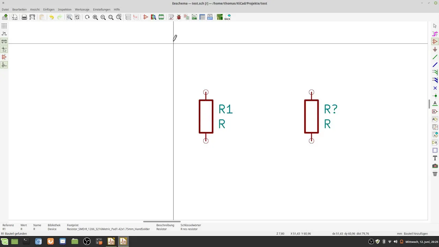Open the Linux Mint start menu

tap(4, 242)
